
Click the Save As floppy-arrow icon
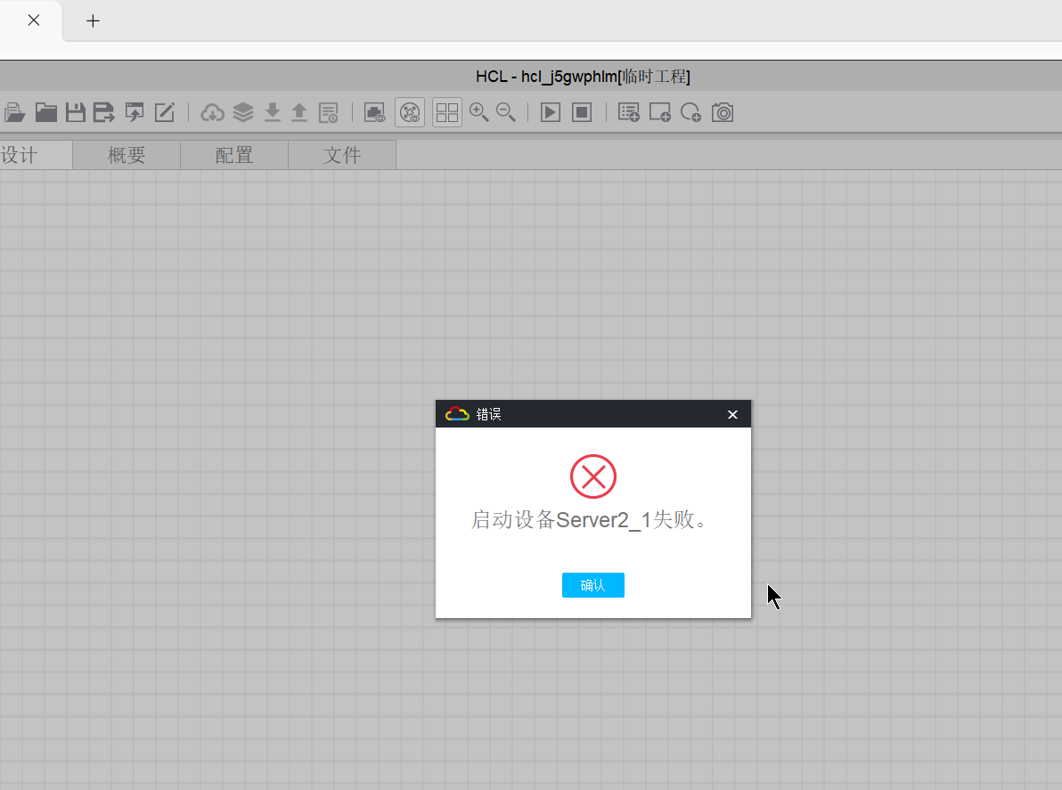tap(103, 112)
